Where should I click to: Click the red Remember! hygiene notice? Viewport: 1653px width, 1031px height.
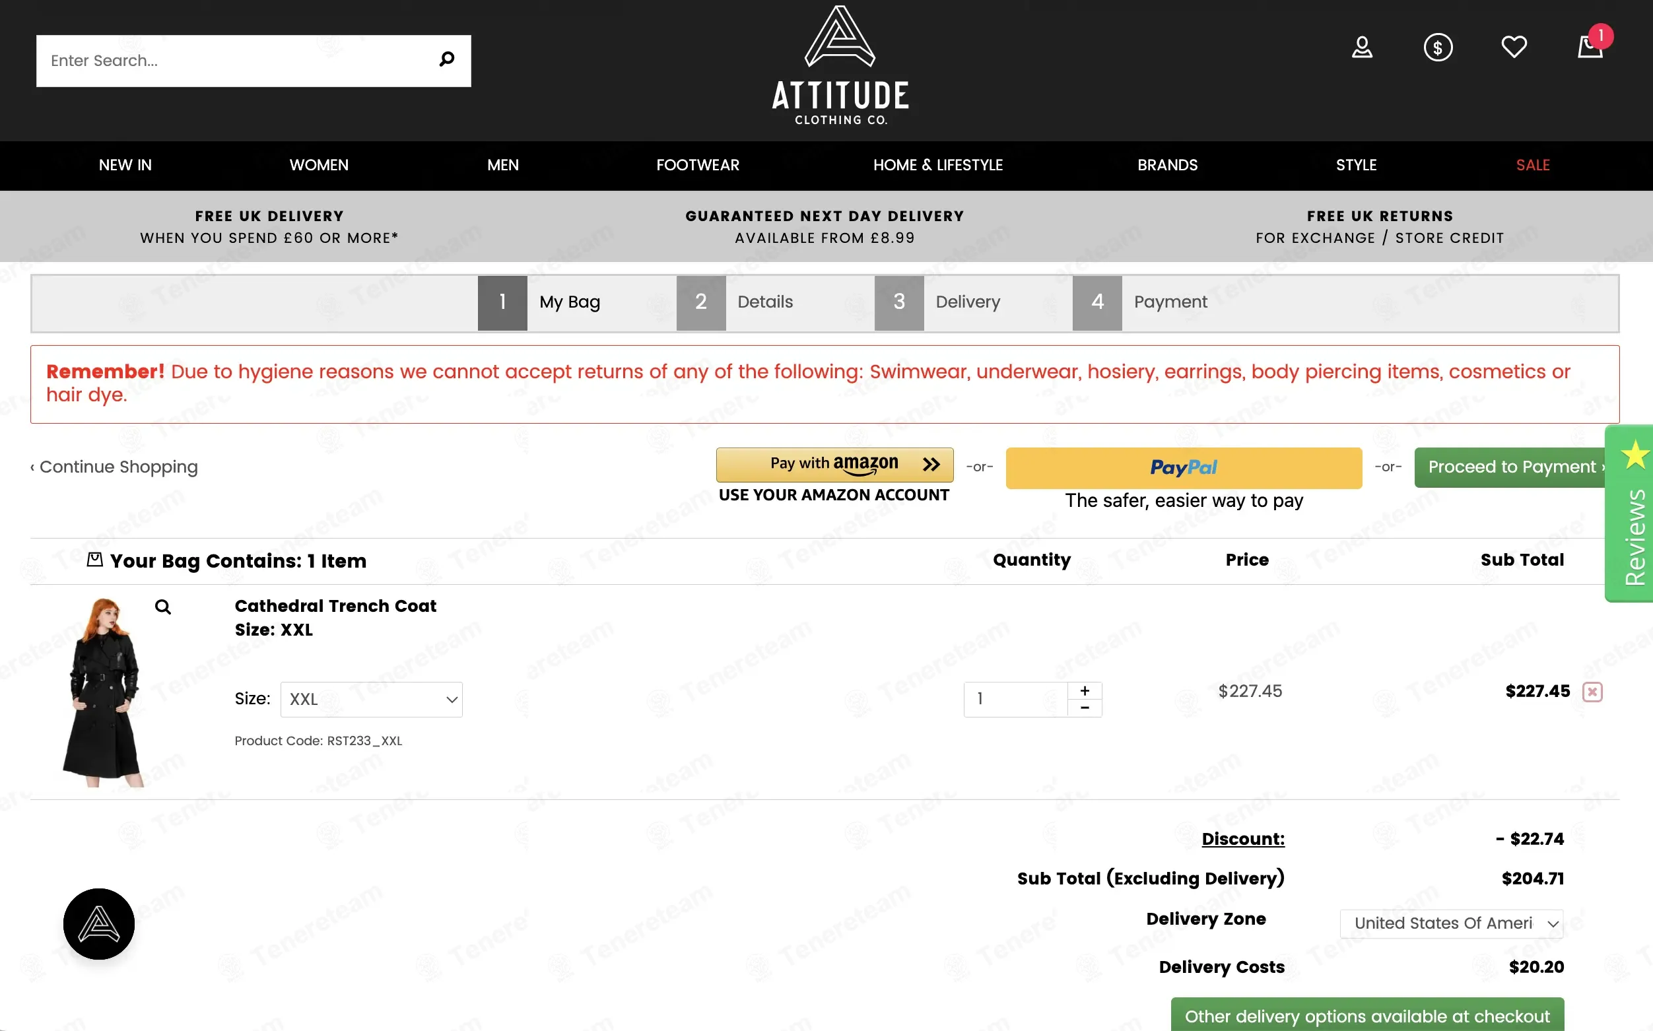coord(825,384)
